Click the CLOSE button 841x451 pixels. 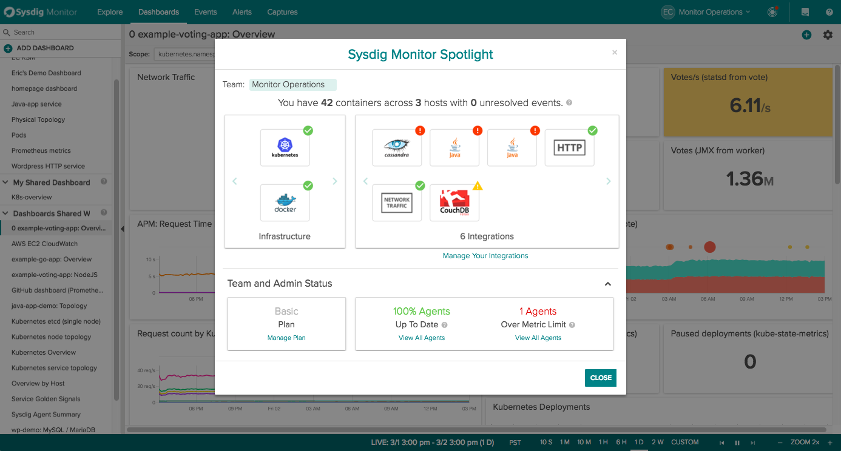pyautogui.click(x=601, y=378)
